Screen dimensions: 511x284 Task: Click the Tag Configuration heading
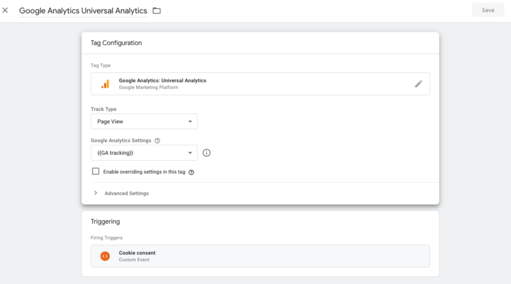click(x=116, y=43)
